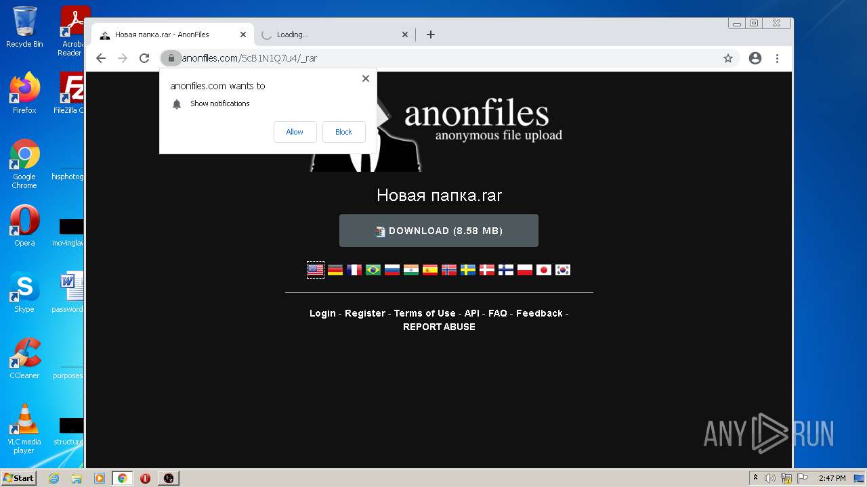Select the Brazilian flag language
Screen dimensions: 867x487
[x=373, y=270]
